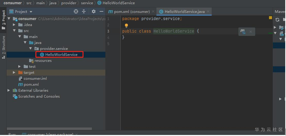
Task: Open the 1: Project side tab
Action: 3,20
